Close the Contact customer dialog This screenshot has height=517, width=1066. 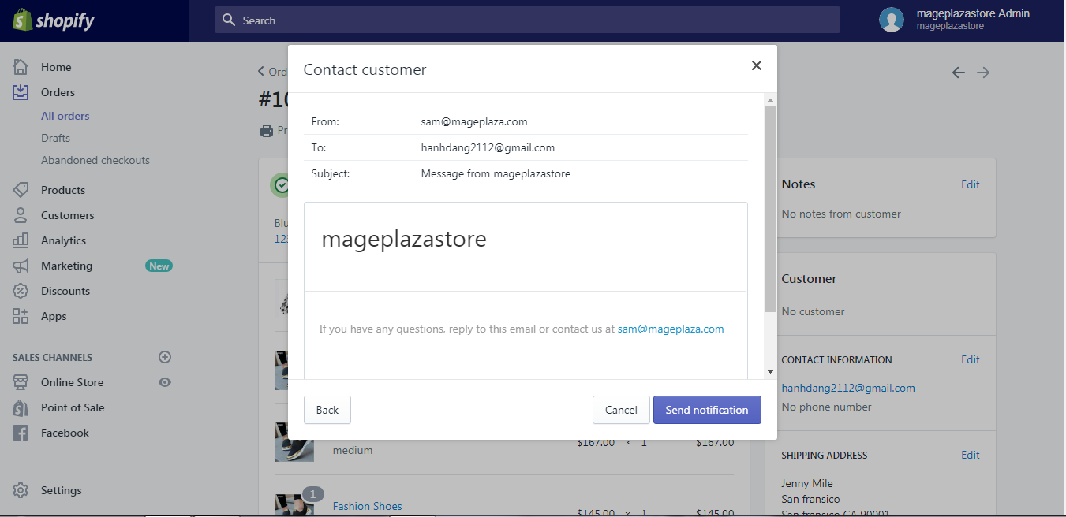point(757,65)
